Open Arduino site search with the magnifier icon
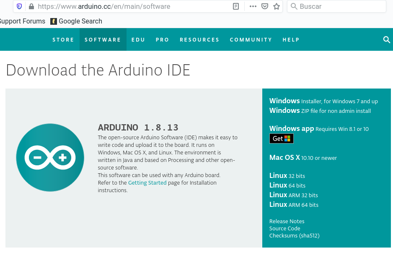Screen dimensions: 393x253 click(386, 39)
